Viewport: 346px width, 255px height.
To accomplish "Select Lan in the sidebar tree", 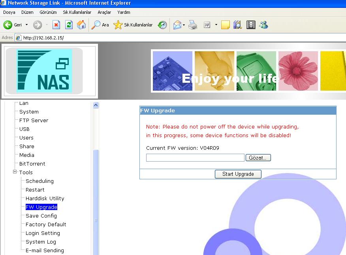I will [24, 103].
